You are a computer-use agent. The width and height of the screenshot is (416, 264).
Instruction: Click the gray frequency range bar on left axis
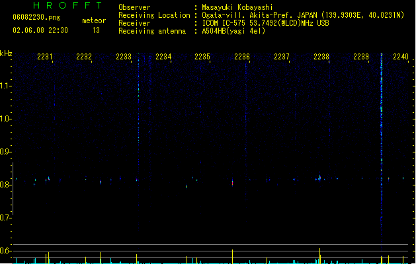13,189
